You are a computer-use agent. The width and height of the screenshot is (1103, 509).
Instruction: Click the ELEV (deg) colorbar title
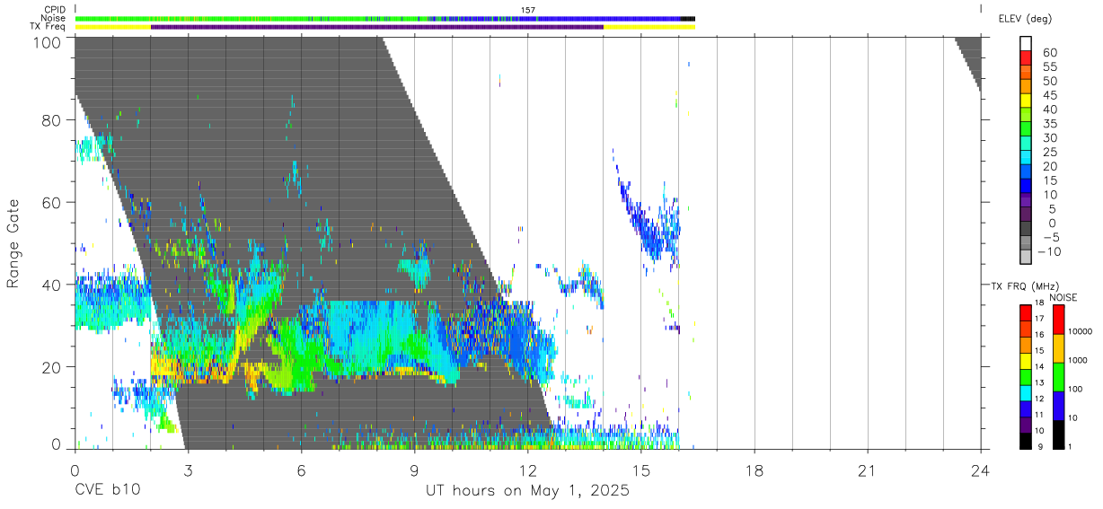(1025, 20)
